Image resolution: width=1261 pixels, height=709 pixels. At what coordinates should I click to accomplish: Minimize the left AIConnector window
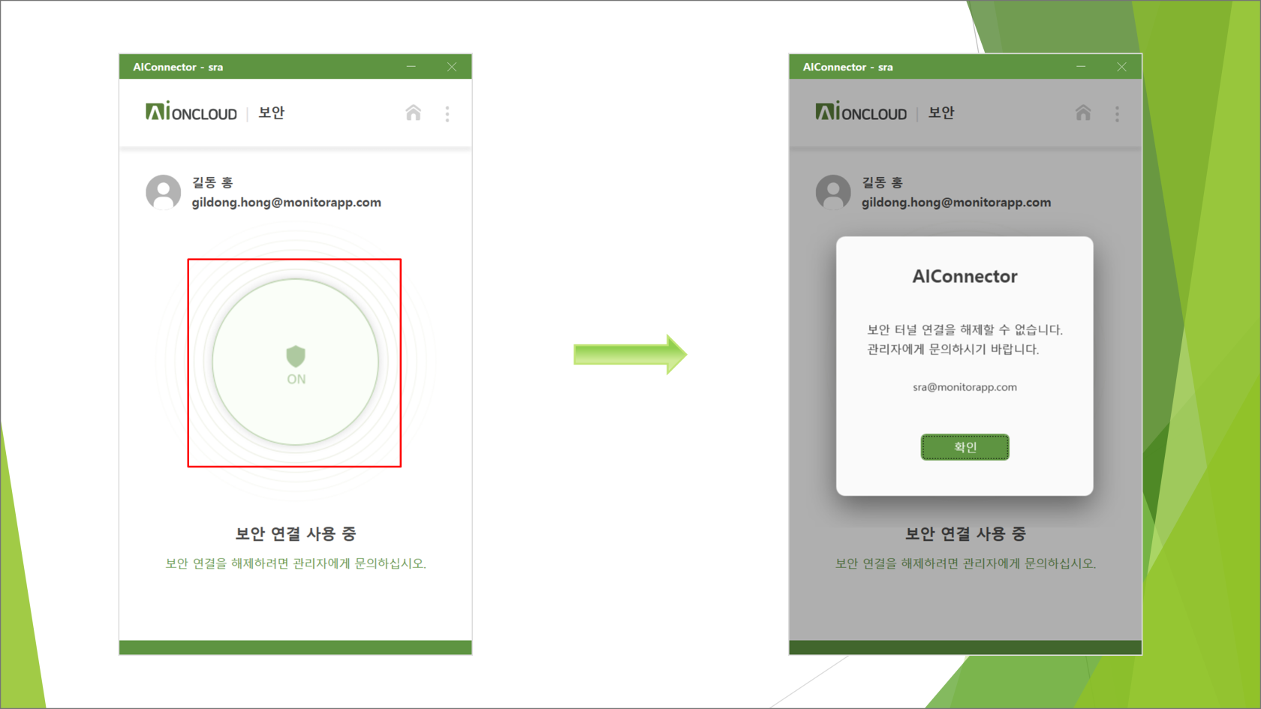[411, 67]
